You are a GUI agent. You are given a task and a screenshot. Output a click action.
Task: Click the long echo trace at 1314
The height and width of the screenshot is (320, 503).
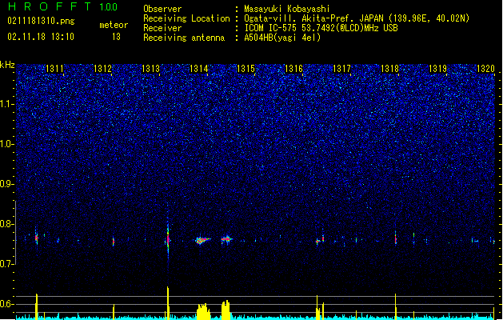(203, 240)
